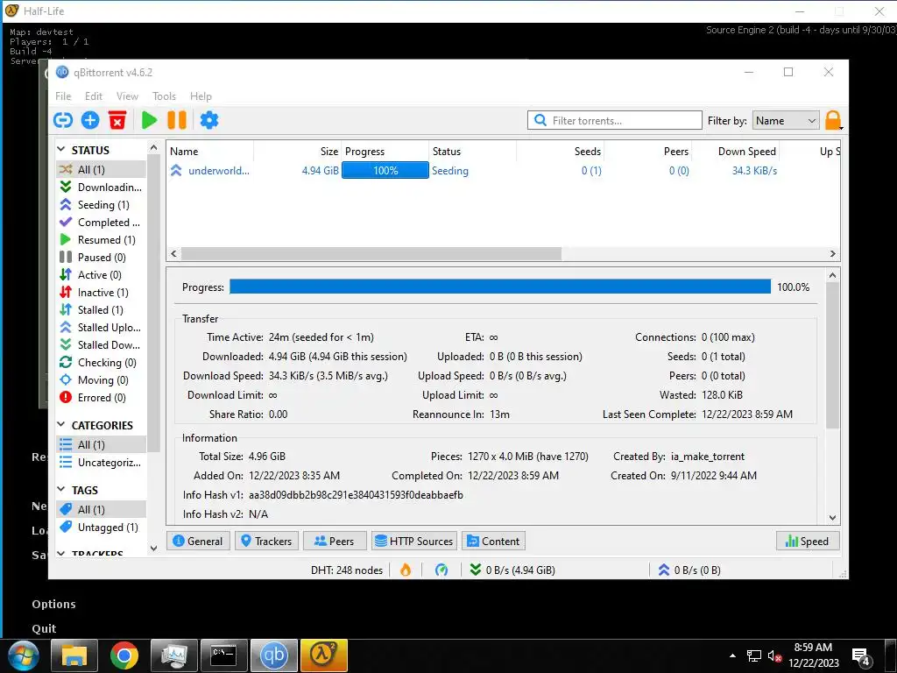The width and height of the screenshot is (897, 673).
Task: Click the green Resume play icon
Action: pyautogui.click(x=149, y=120)
